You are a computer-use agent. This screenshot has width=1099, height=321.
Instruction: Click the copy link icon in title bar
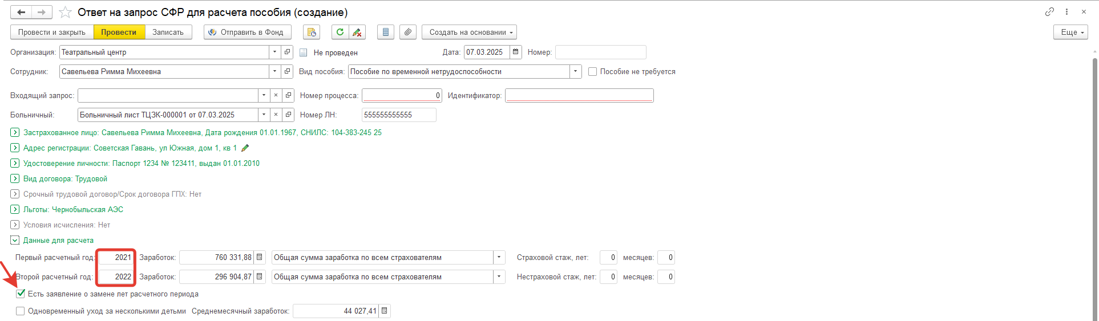pyautogui.click(x=1049, y=11)
